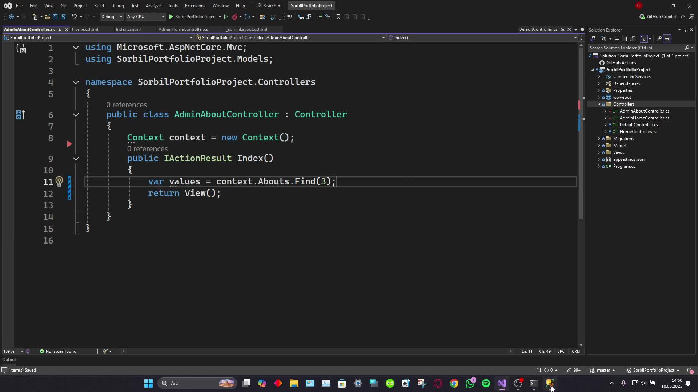This screenshot has height=392, width=698.
Task: Open the Git menu
Action: pyautogui.click(x=63, y=6)
